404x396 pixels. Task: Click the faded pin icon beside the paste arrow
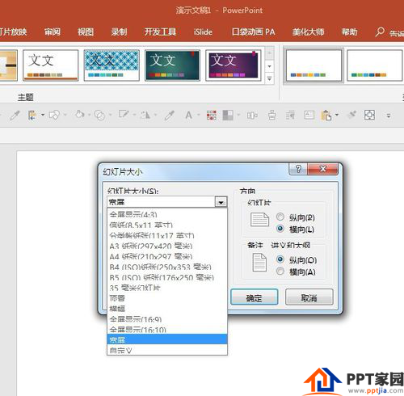pyautogui.click(x=352, y=115)
